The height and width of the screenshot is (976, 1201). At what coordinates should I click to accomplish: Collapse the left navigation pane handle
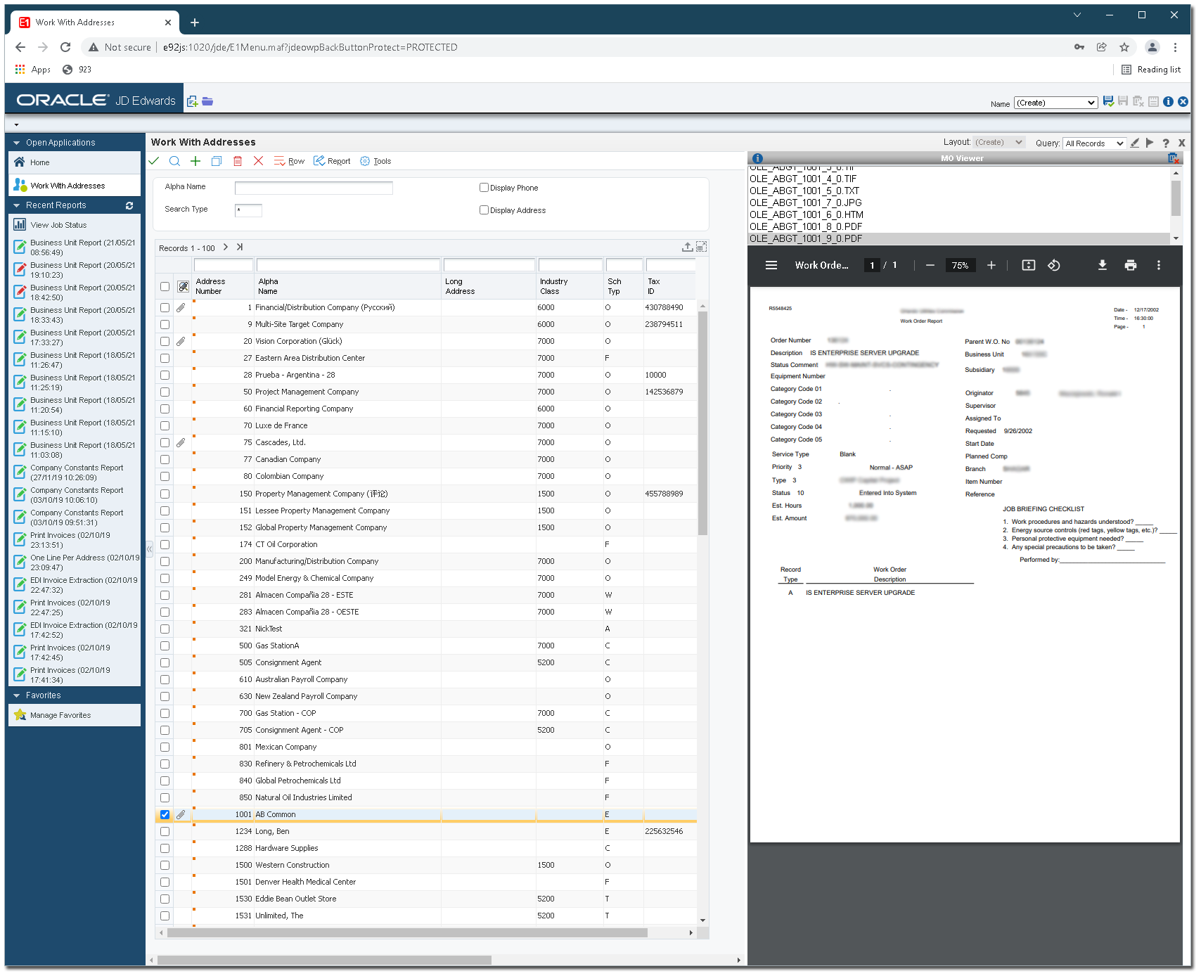(149, 548)
